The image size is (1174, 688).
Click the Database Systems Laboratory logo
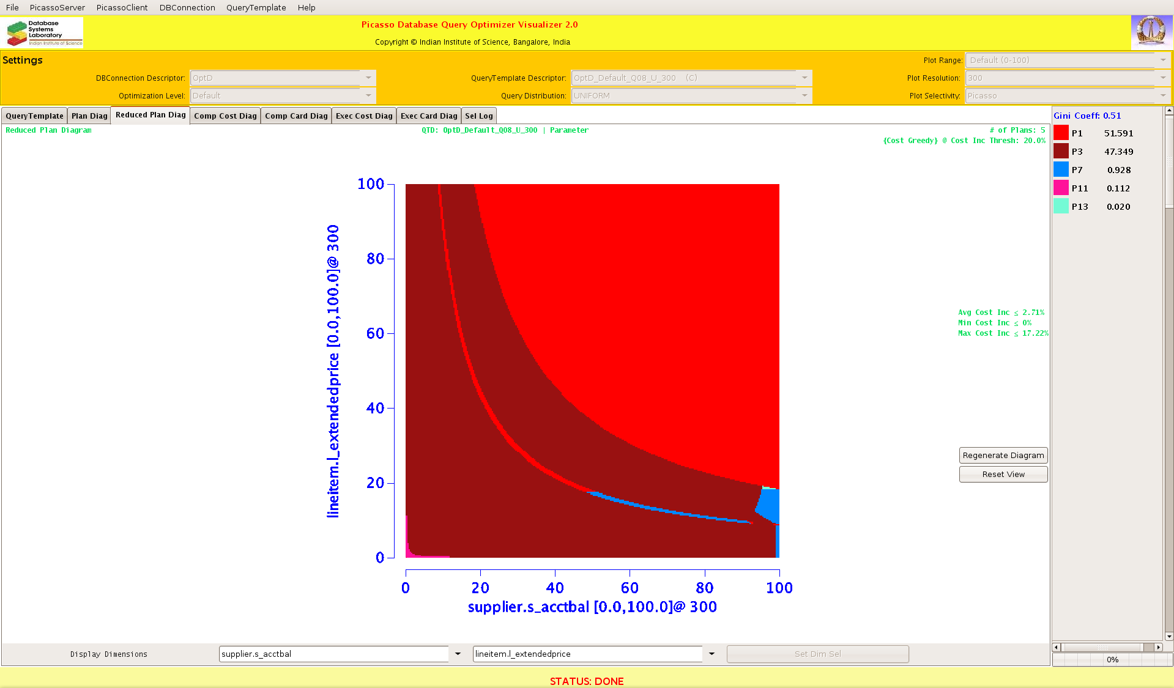click(x=43, y=33)
